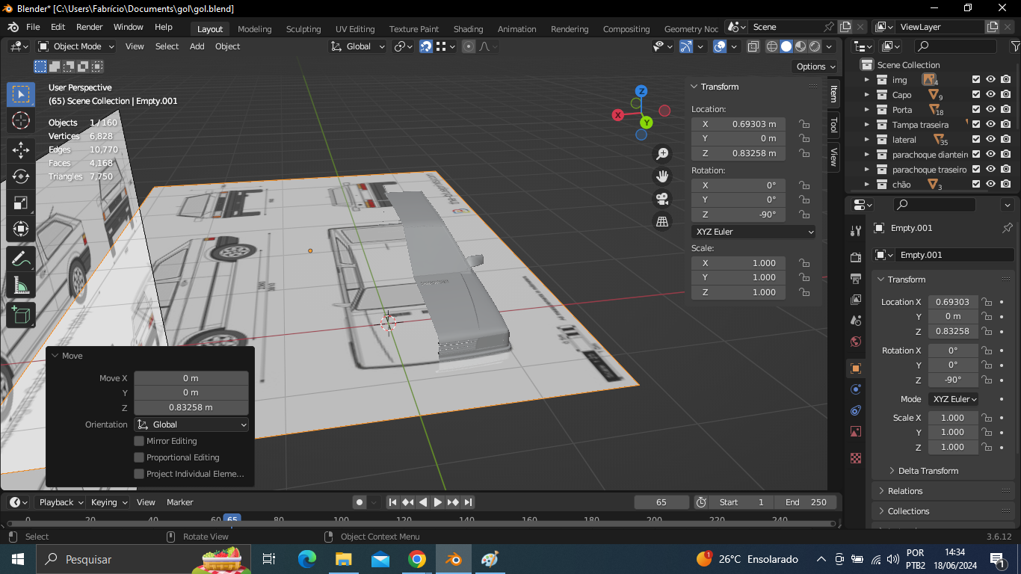This screenshot has height=574, width=1021.
Task: Open the Render menu
Action: click(89, 27)
